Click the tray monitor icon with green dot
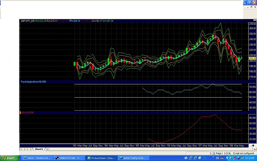This screenshot has height=161, width=257. pos(231,158)
